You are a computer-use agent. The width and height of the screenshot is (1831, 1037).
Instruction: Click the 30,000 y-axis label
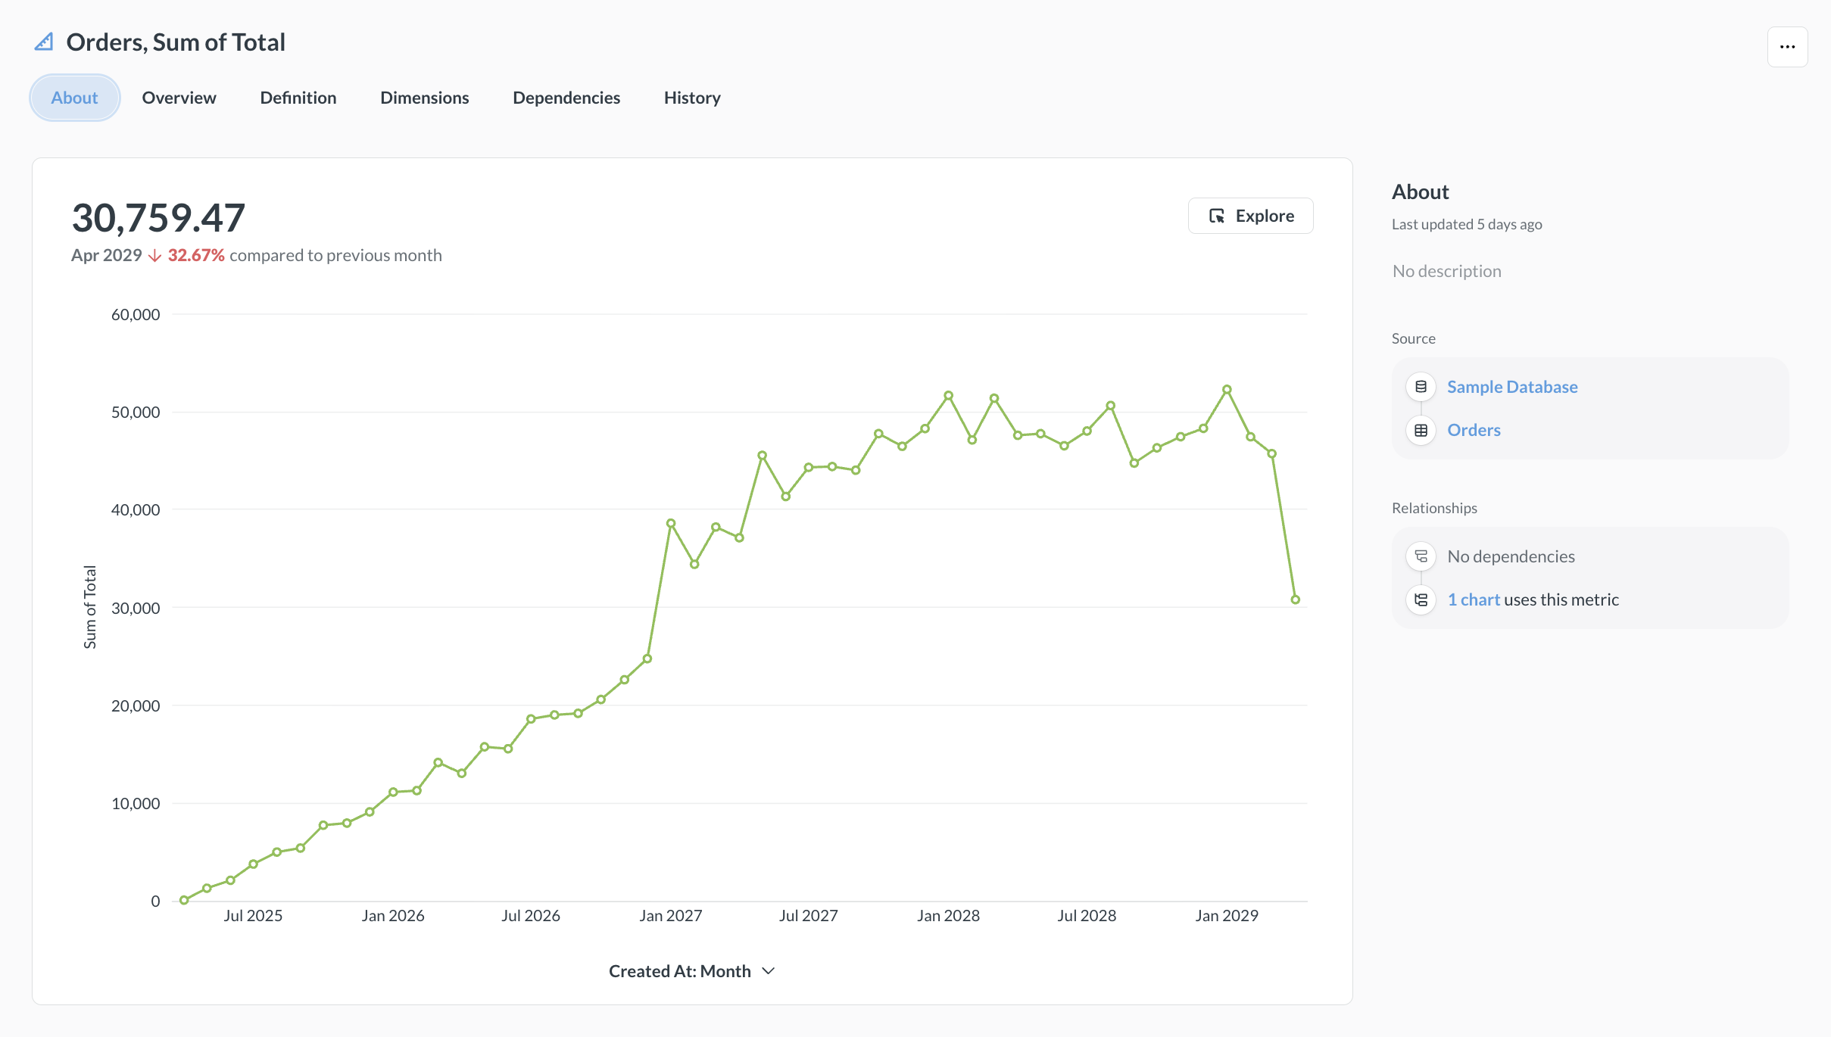[136, 608]
